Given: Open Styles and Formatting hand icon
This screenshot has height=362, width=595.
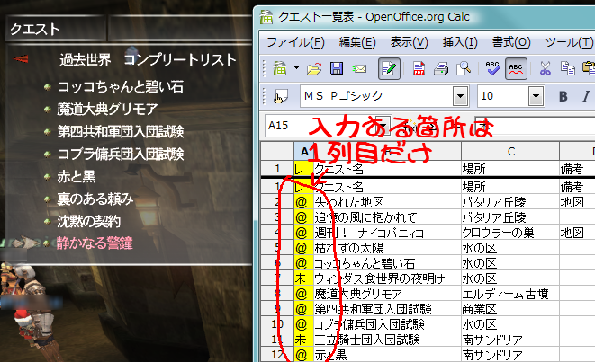Looking at the screenshot, I should coord(280,96).
